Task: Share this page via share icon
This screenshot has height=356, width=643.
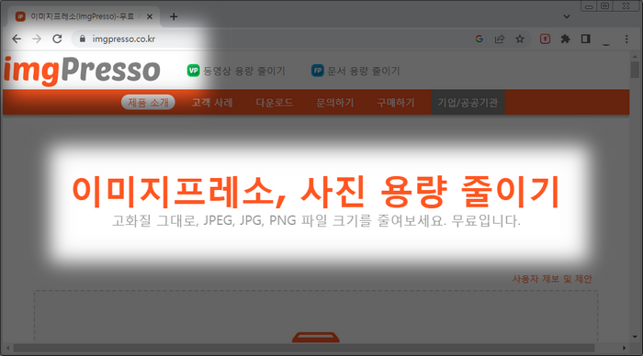Action: pos(500,39)
